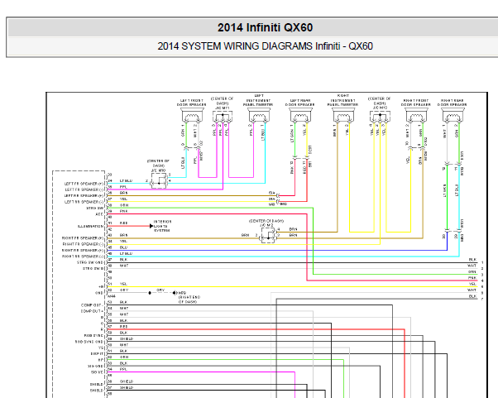
Task: Click 'RED' wire label on illumination line
Action: pos(123,223)
